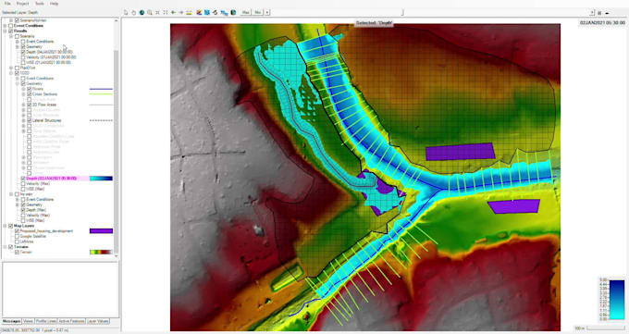The image size is (629, 334).
Task: Expand the 2D Flow Areas node
Action: 24,105
